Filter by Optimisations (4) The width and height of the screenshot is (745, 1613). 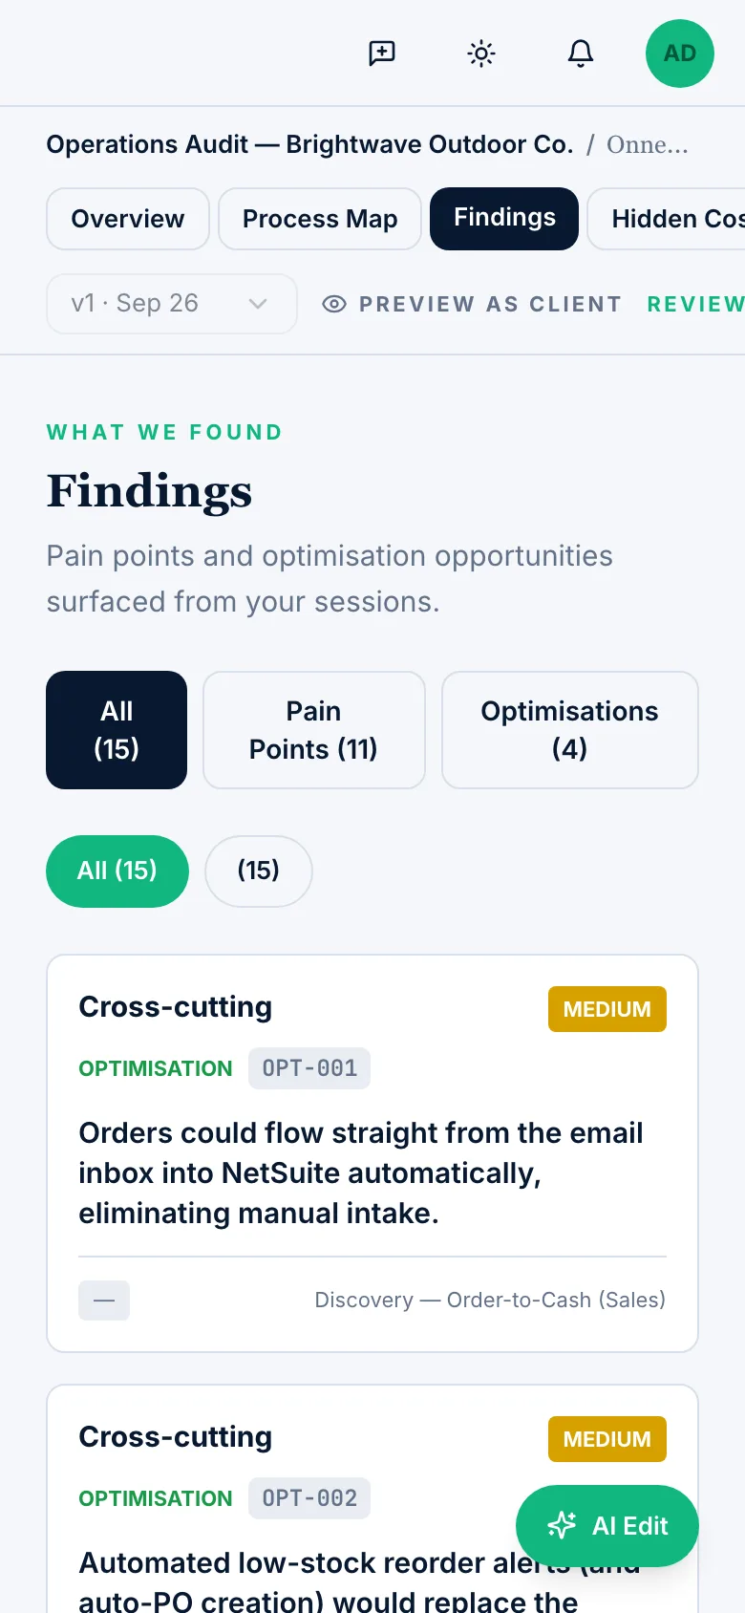570,730
